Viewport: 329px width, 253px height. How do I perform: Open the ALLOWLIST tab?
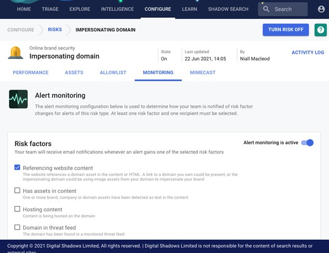(x=113, y=73)
